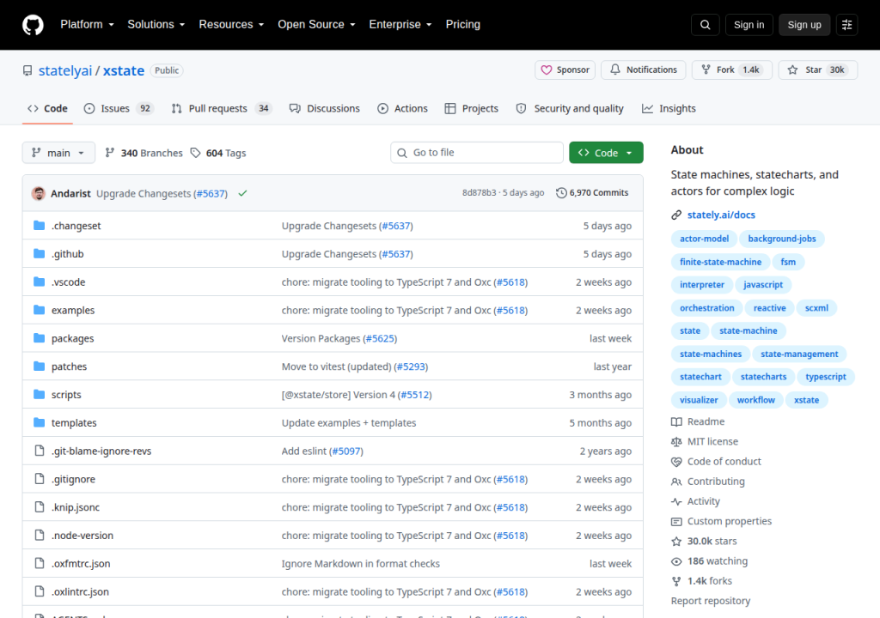This screenshot has height=618, width=880.
Task: Click the workflow topic tag
Action: [755, 400]
